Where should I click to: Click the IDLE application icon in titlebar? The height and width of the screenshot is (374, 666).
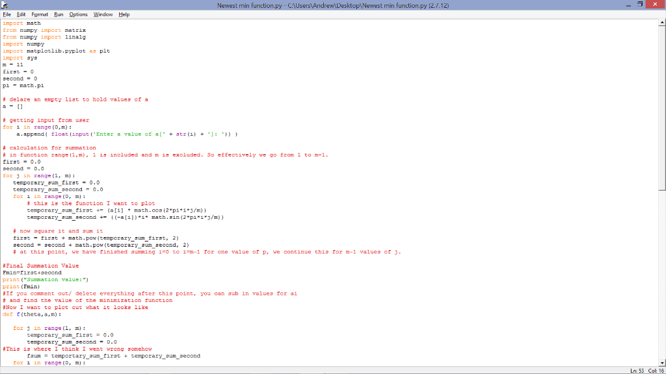tap(5, 5)
